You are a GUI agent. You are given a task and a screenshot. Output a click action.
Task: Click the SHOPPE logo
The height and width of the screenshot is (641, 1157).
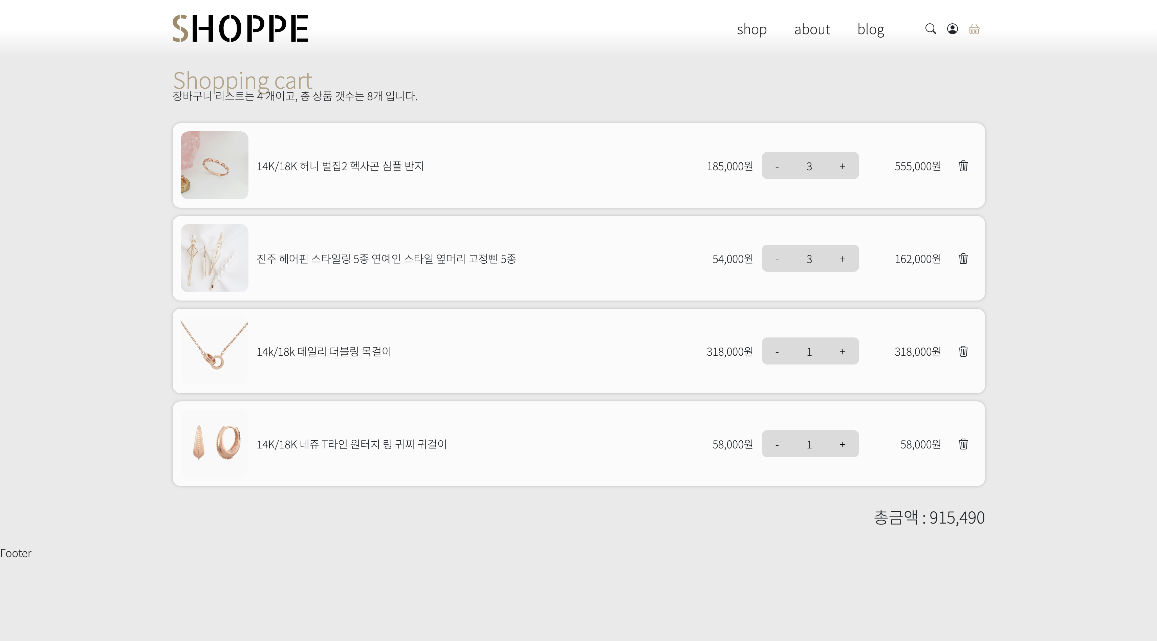pos(240,28)
